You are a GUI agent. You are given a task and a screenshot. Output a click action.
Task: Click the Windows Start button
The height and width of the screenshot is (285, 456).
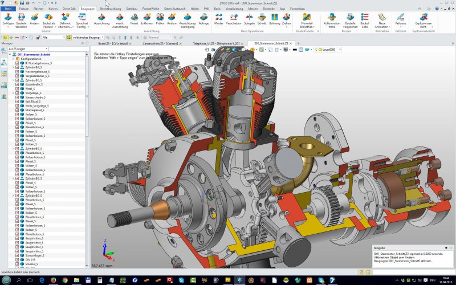tap(5, 280)
